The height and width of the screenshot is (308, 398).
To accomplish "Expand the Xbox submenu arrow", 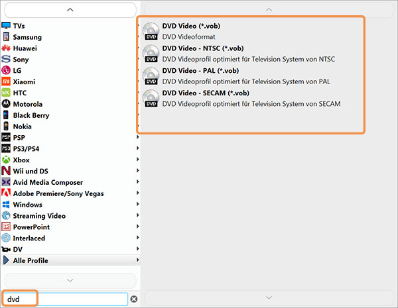I will pos(138,159).
